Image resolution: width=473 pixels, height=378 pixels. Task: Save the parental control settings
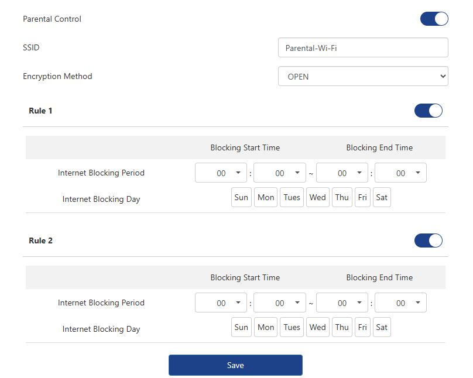tap(235, 365)
